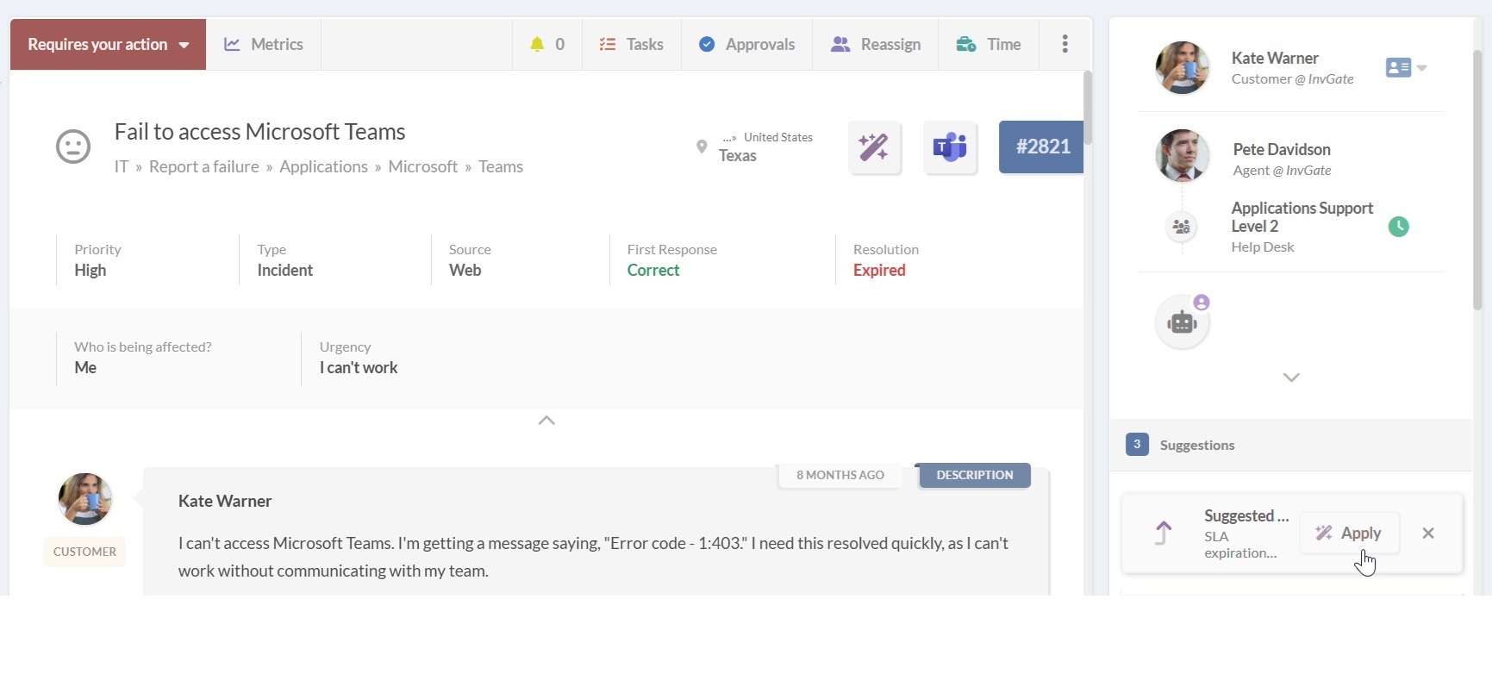Click the DESCRIPTION label tab
This screenshot has width=1492, height=674.
[x=975, y=475]
